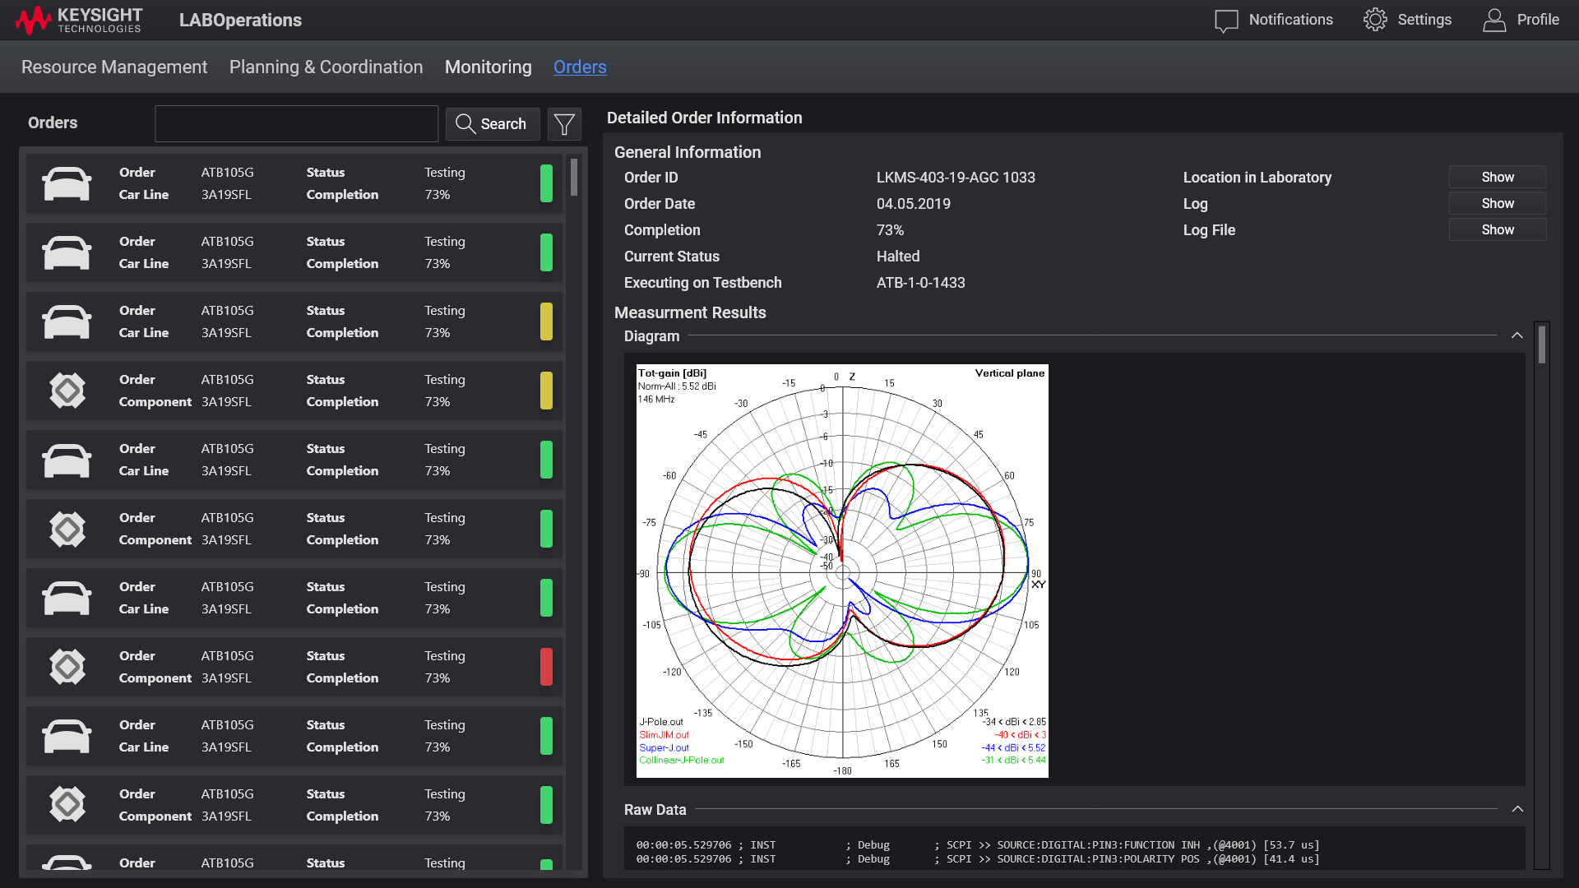The image size is (1579, 888).
Task: Open the Planning & Coordination tab
Action: click(x=326, y=67)
